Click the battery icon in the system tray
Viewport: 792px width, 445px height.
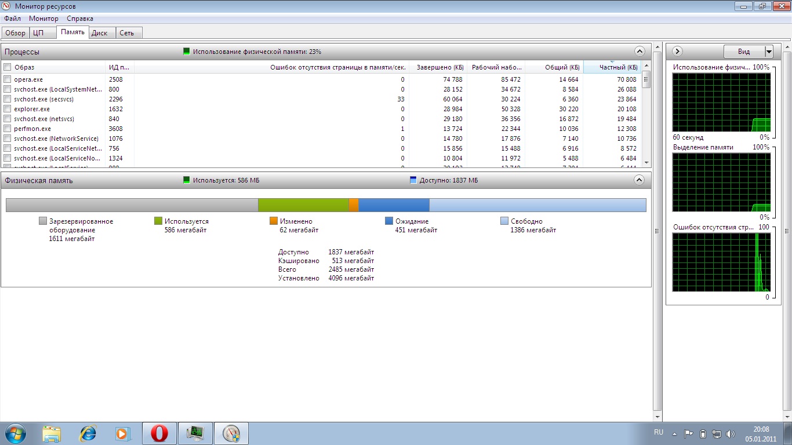[x=703, y=433]
